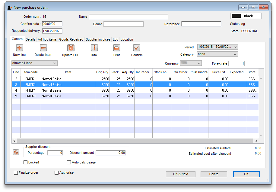
Task: Toggle the Auto calc usage checkbox
Action: point(69,163)
